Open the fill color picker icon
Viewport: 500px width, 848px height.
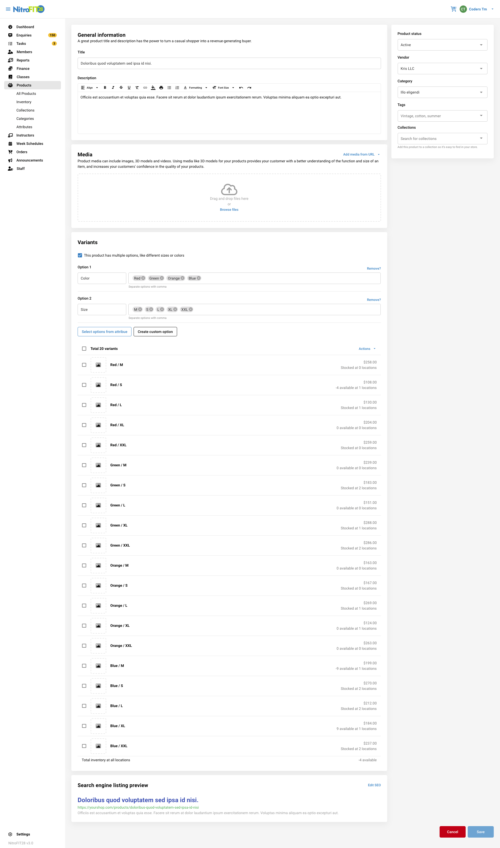point(153,88)
